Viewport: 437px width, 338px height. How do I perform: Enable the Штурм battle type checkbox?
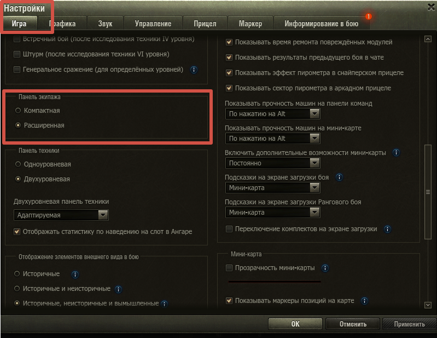(17, 54)
